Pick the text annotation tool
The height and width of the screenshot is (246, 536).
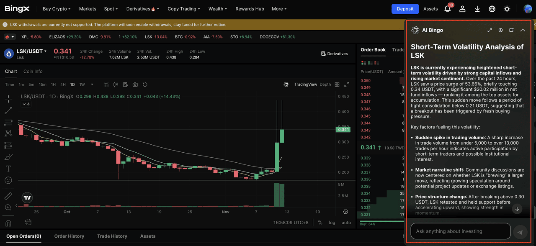[8, 169]
